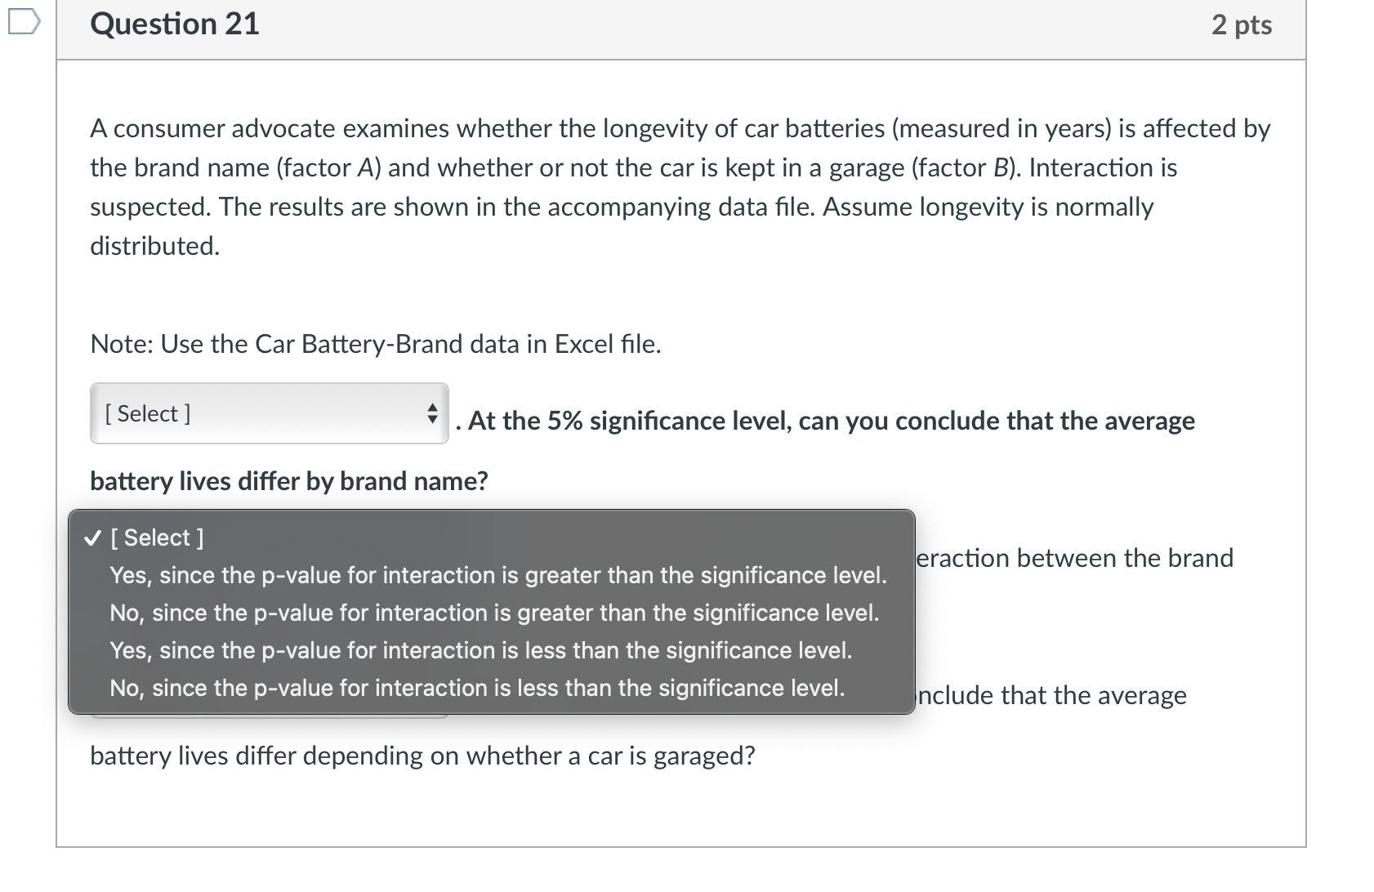Click the '2 pts' label
Viewport: 1374px width, 892px height.
(x=1243, y=25)
